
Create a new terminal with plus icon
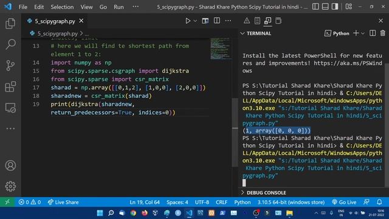[356, 33]
